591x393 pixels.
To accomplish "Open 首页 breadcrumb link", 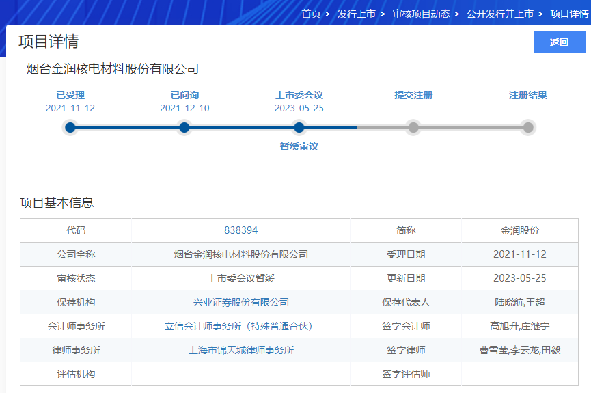I will [311, 14].
